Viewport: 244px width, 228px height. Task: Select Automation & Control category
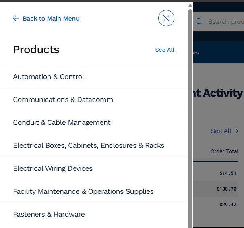pos(93,77)
